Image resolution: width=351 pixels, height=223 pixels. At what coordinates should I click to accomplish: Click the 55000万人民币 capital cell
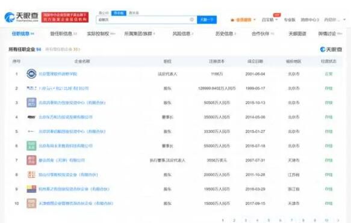coord(217,146)
